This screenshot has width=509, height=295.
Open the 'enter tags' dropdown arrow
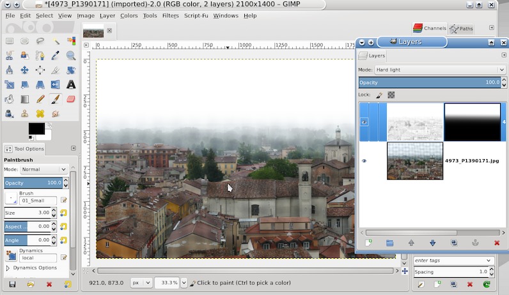489,261
